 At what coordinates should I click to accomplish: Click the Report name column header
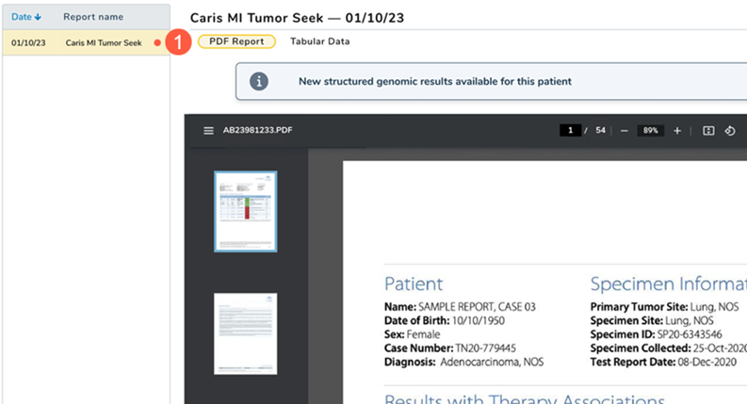click(93, 17)
